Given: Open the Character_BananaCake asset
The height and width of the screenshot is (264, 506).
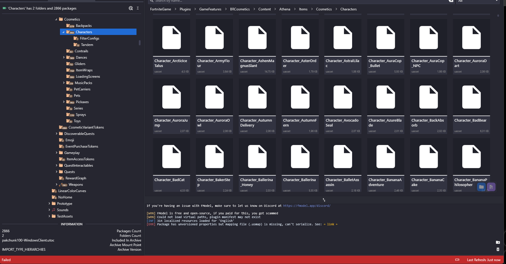Looking at the screenshot, I should [428, 165].
